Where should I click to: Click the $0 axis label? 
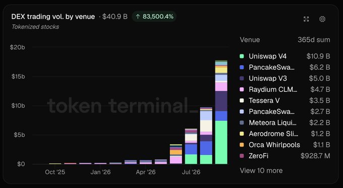coord(21,164)
